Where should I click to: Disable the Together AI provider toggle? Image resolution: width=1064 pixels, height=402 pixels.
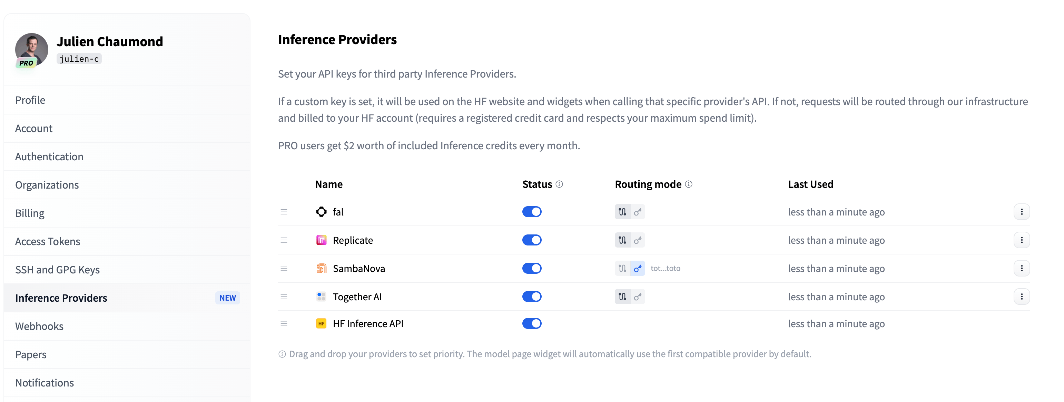tap(531, 295)
